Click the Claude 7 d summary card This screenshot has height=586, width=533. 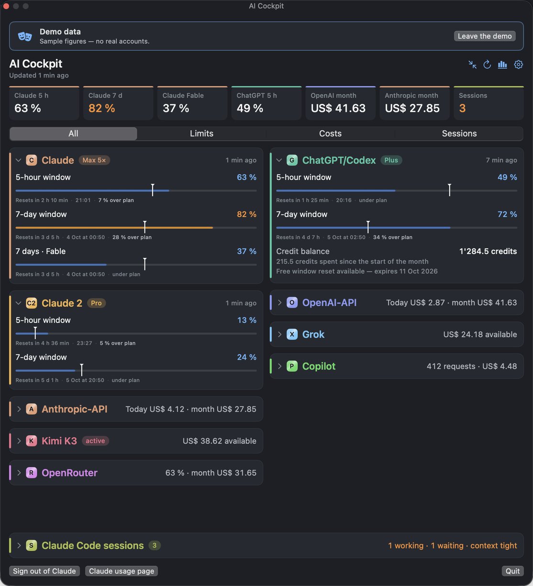[118, 103]
